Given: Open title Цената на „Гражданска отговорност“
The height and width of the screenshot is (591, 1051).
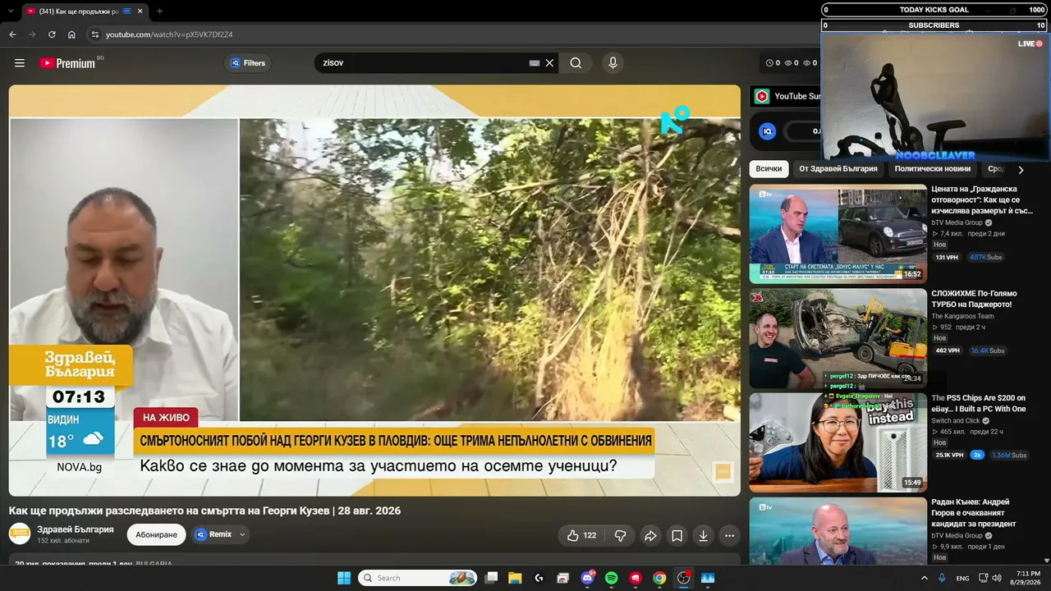Looking at the screenshot, I should coord(982,199).
